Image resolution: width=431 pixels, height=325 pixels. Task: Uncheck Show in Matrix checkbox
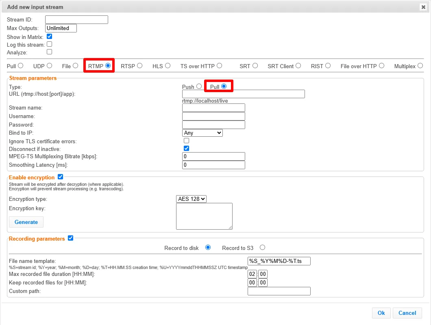[50, 37]
